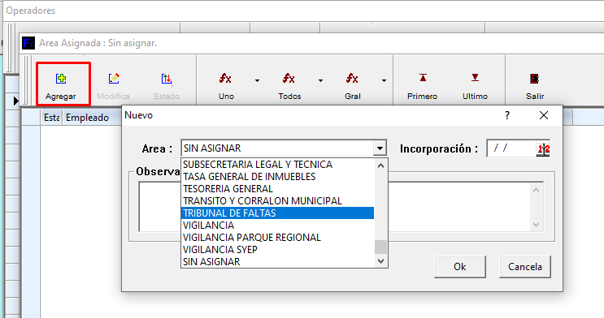This screenshot has height=318, width=604.
Task: Click the area list scrollbar down arrow
Action: [x=380, y=261]
